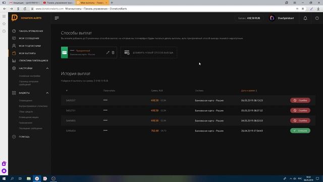Click success status badge dated 26.04.2019
This screenshot has width=323, height=182.
click(300, 130)
